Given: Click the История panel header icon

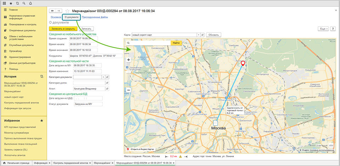Looking at the screenshot, I should click(x=42, y=77).
